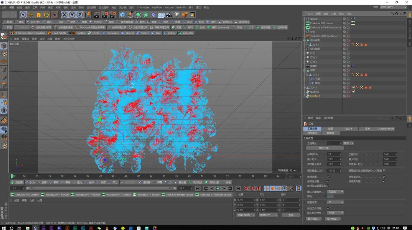The width and height of the screenshot is (412, 230).
Task: Toggle 使用动画 checkbox
Action: [328, 177]
